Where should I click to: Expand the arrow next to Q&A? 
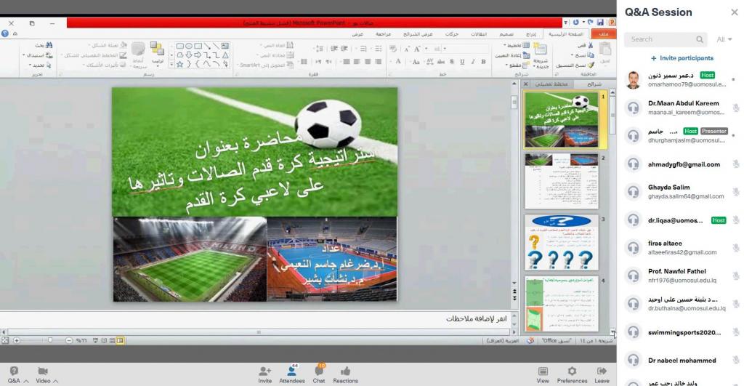pos(26,381)
